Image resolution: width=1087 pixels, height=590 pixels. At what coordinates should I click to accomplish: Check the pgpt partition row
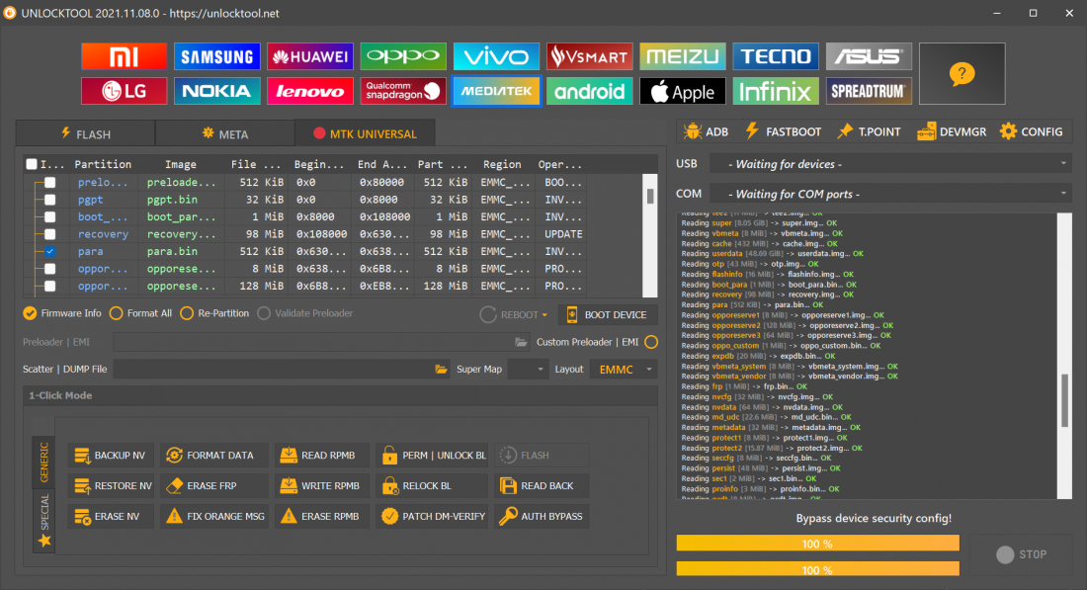pyautogui.click(x=50, y=200)
